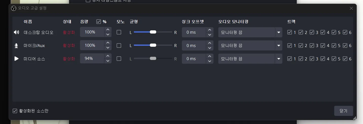The height and width of the screenshot is (124, 363).
Task: Disable track 3 for 마이크/Aux
Action: (x=312, y=46)
